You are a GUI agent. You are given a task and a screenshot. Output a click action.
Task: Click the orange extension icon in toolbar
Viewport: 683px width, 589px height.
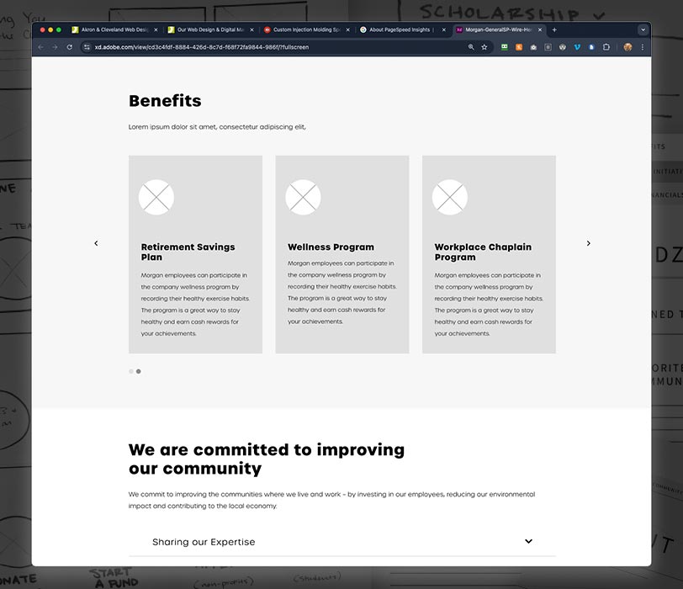[519, 47]
